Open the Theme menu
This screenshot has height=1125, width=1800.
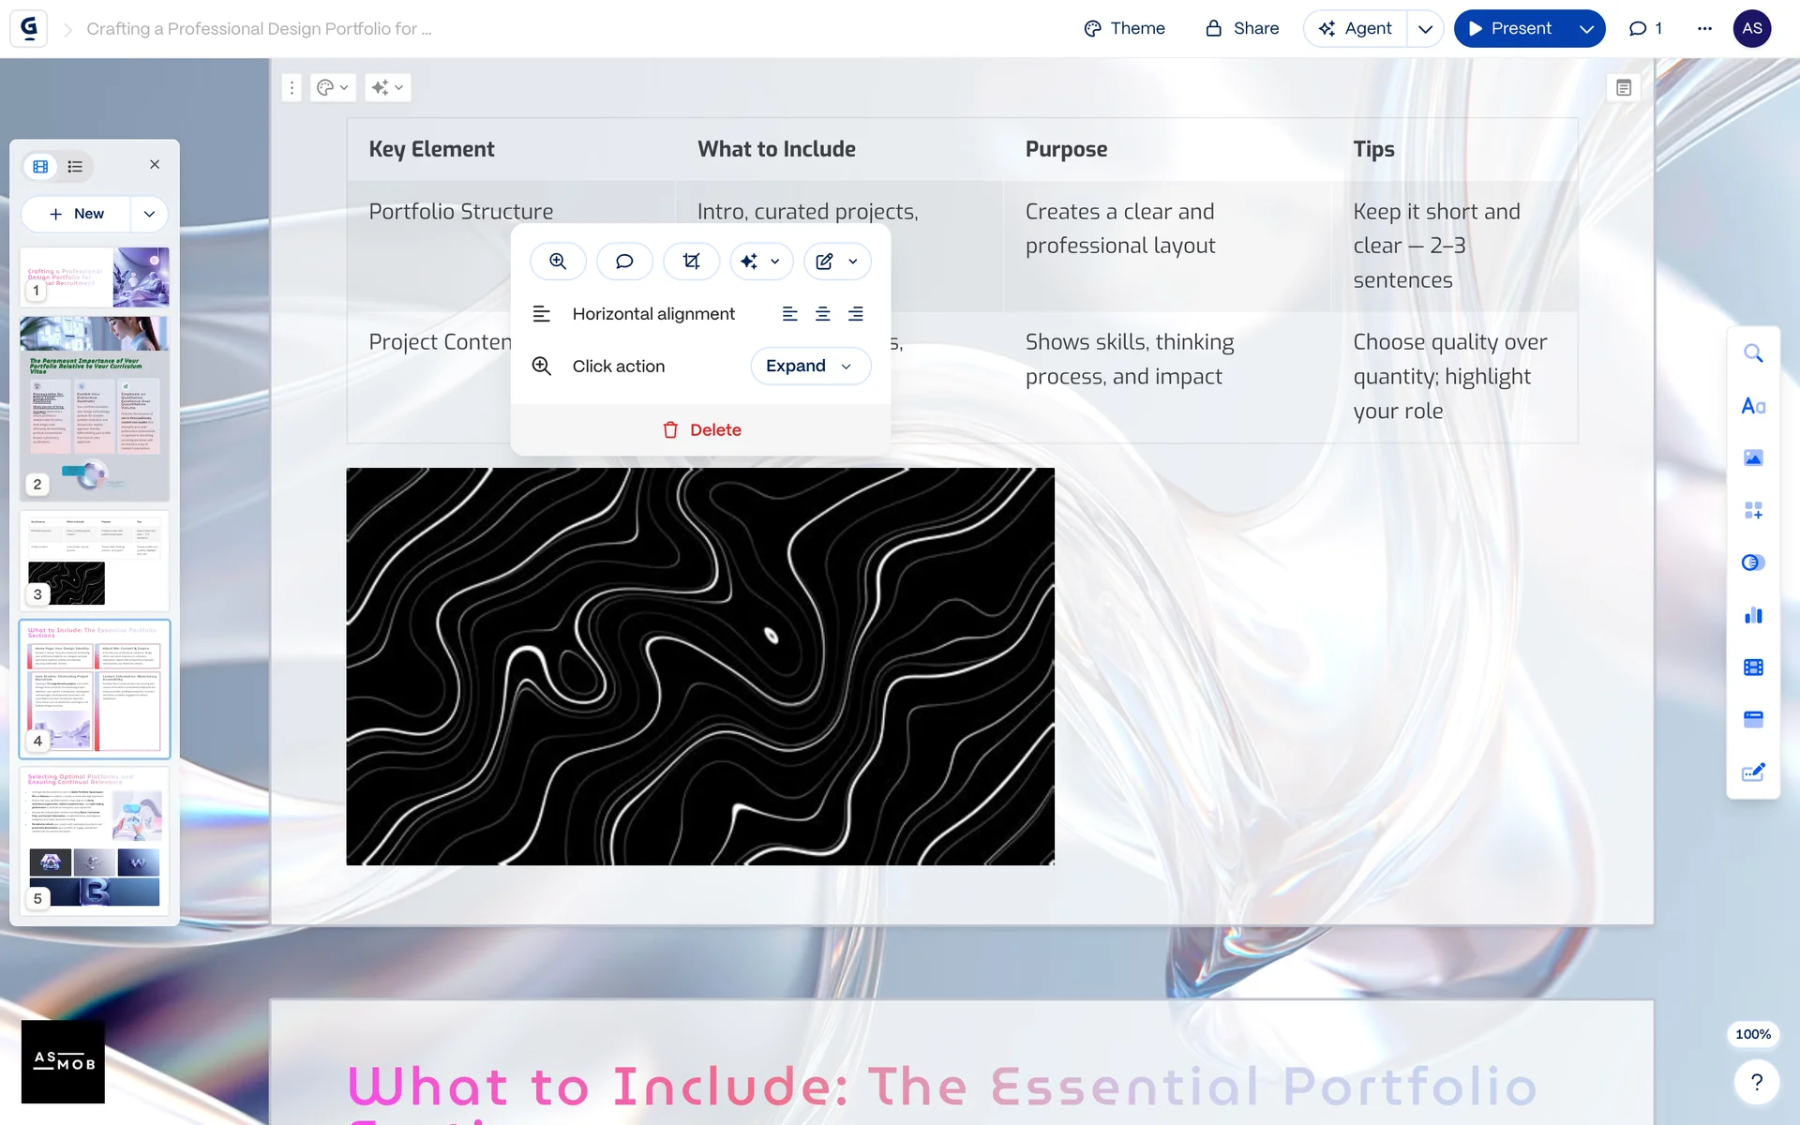[1124, 29]
